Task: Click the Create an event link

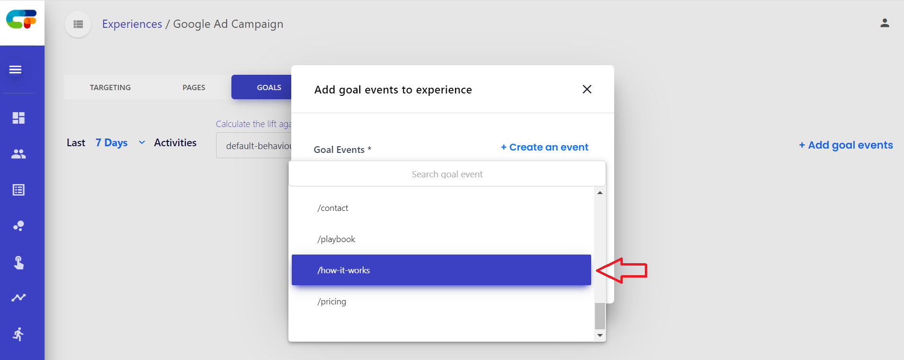Action: click(544, 147)
